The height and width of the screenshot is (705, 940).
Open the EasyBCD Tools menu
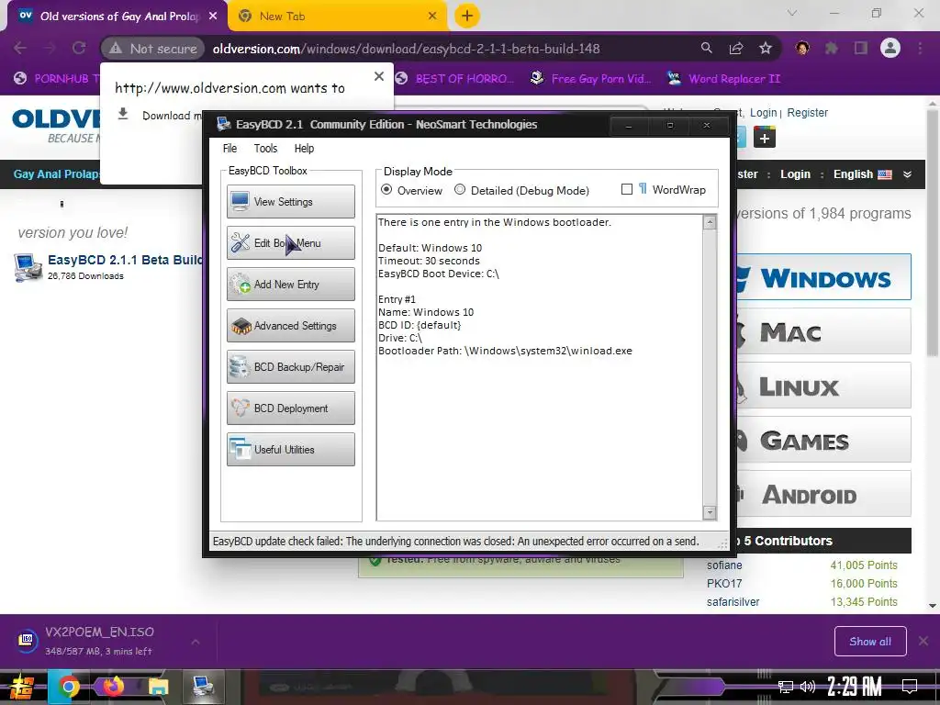265,148
